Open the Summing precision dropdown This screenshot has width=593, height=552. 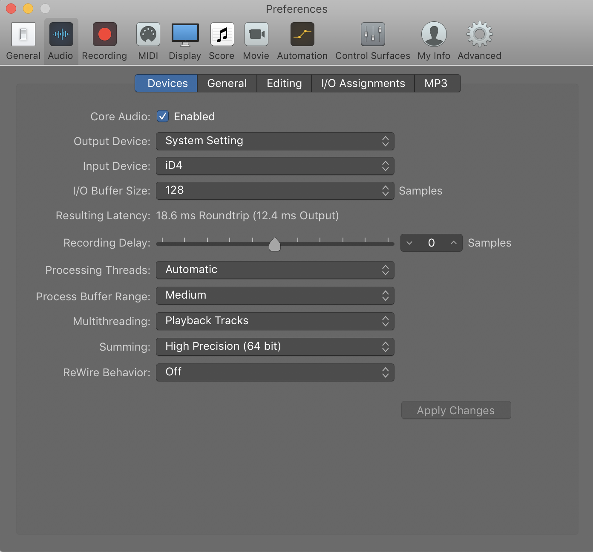click(275, 347)
